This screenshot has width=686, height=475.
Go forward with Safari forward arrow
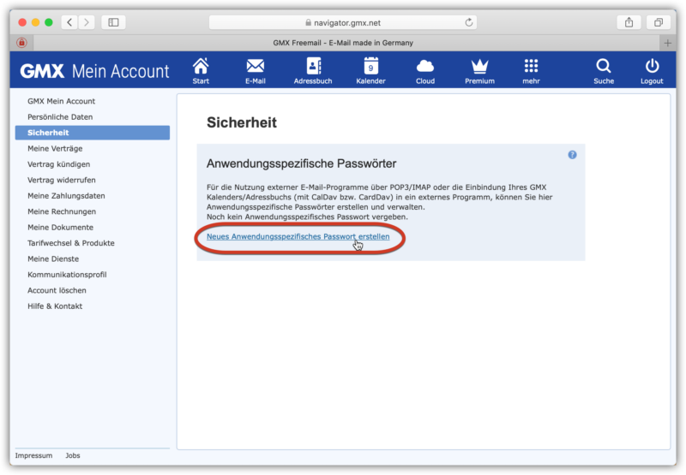tap(87, 22)
